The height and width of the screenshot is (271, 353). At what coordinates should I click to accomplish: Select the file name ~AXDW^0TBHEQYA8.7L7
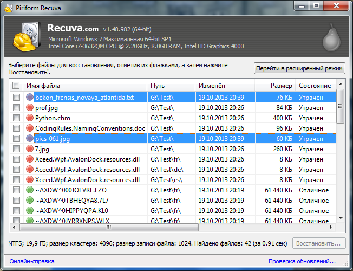72,201
